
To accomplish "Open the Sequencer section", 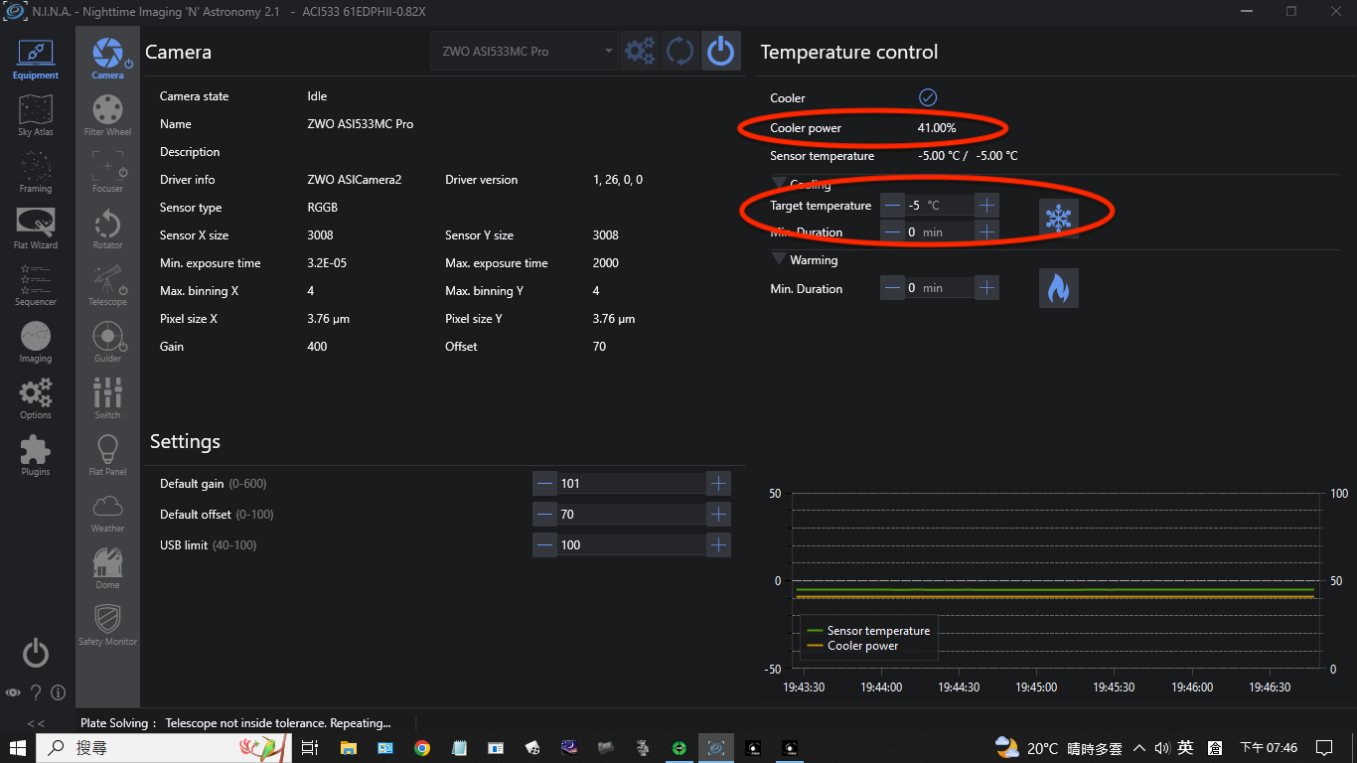I will point(36,286).
